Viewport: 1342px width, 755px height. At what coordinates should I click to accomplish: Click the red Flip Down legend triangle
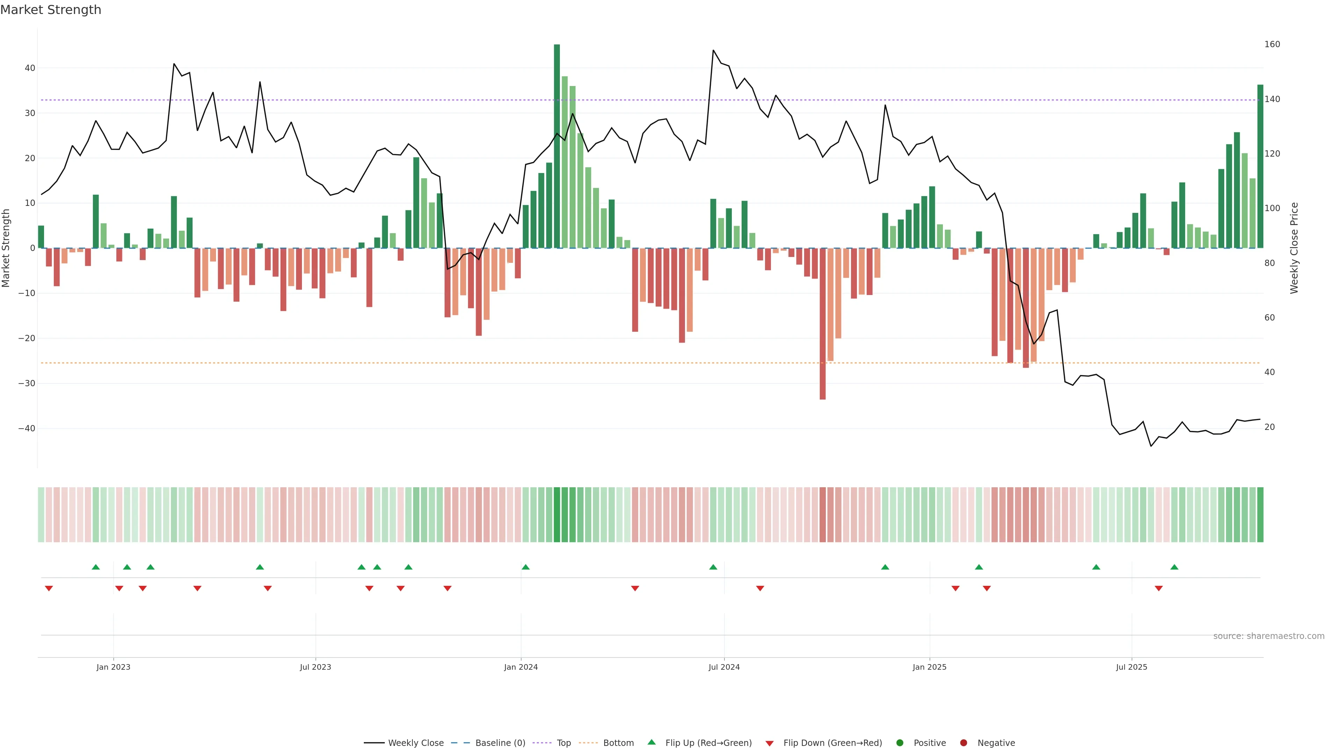click(x=770, y=743)
